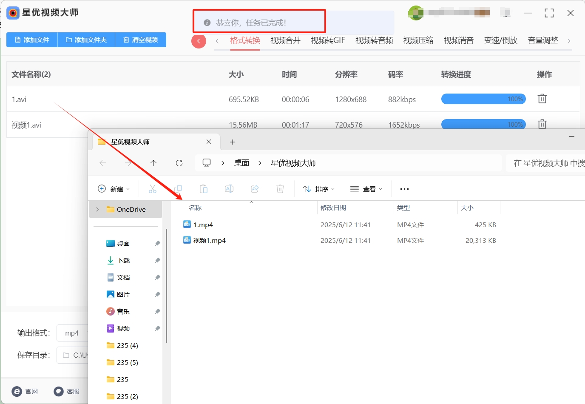Open 文档 in the Explorer sidebar
Screen dimensions: 585x404
(123, 277)
